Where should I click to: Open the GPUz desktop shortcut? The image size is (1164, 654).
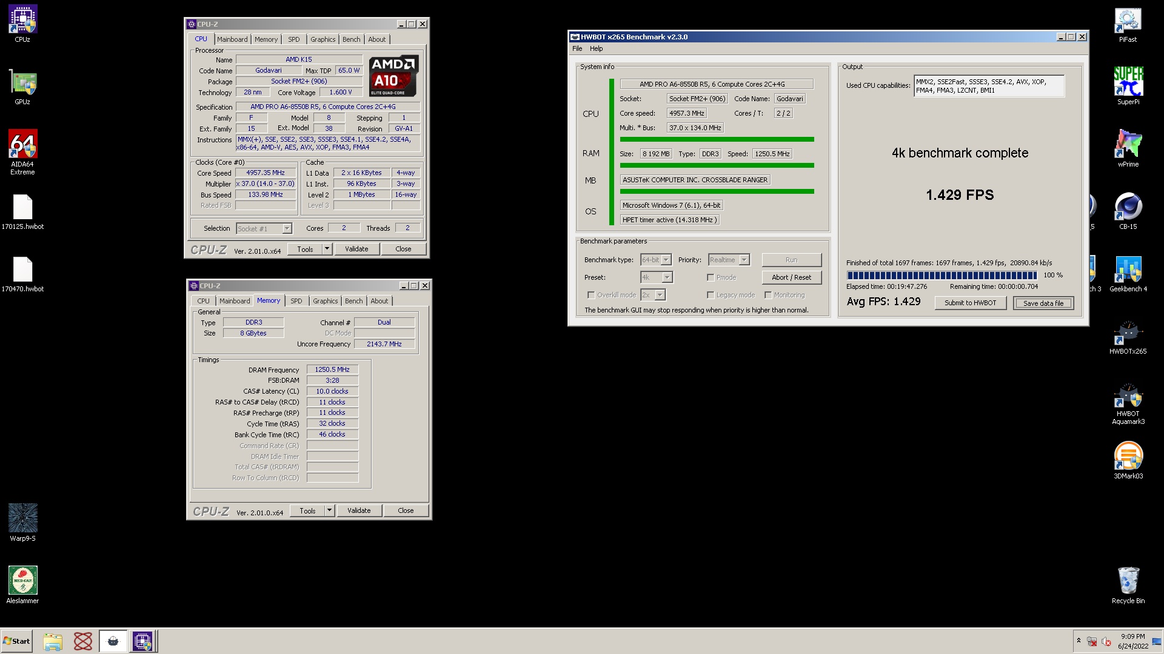(22, 87)
